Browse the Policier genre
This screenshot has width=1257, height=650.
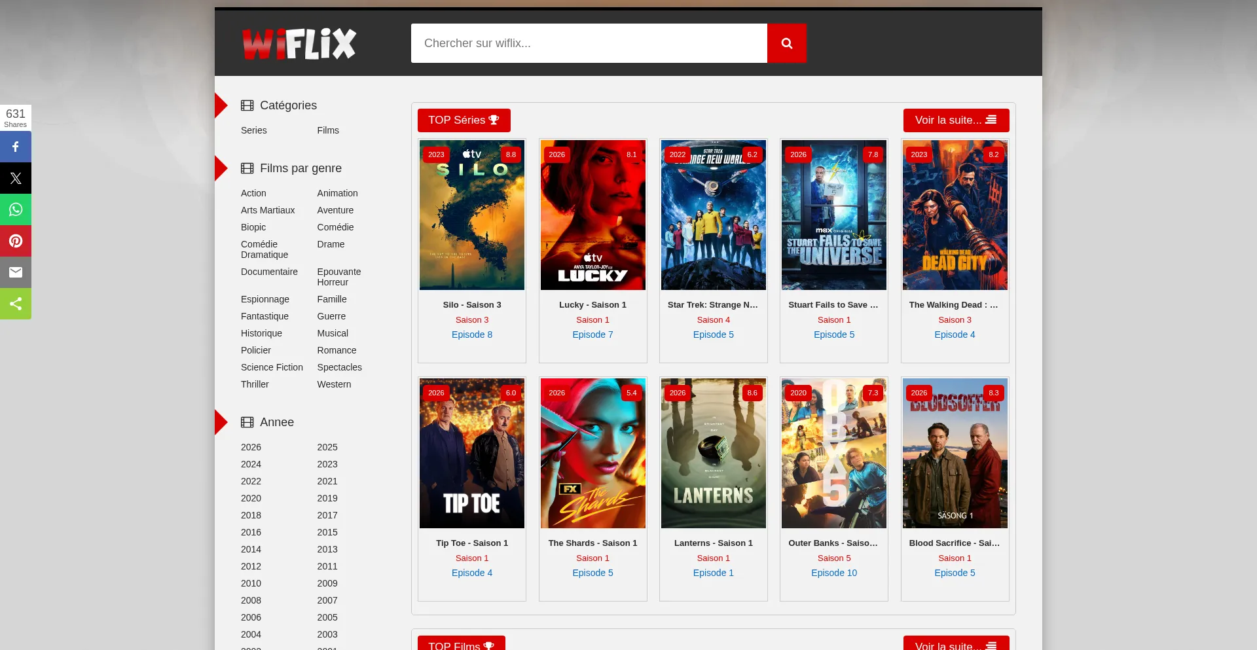[x=256, y=350]
